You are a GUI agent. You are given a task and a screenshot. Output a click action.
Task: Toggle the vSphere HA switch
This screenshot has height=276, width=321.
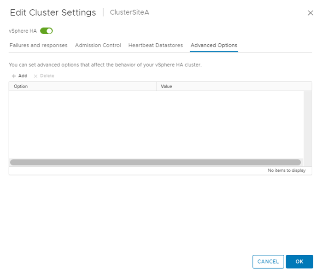(46, 31)
